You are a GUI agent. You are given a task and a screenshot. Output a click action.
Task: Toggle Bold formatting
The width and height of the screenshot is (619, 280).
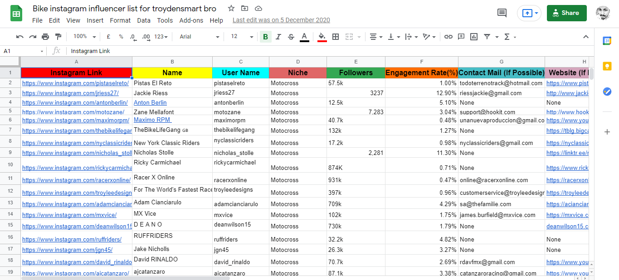[x=265, y=37]
